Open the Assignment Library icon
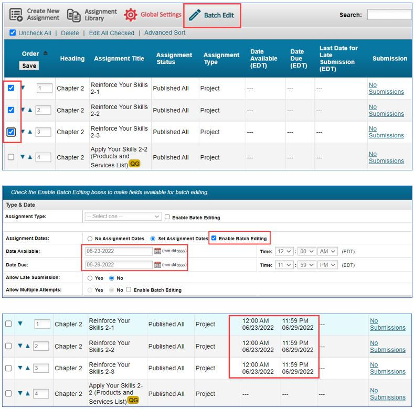This screenshot has width=414, height=409. click(x=74, y=15)
